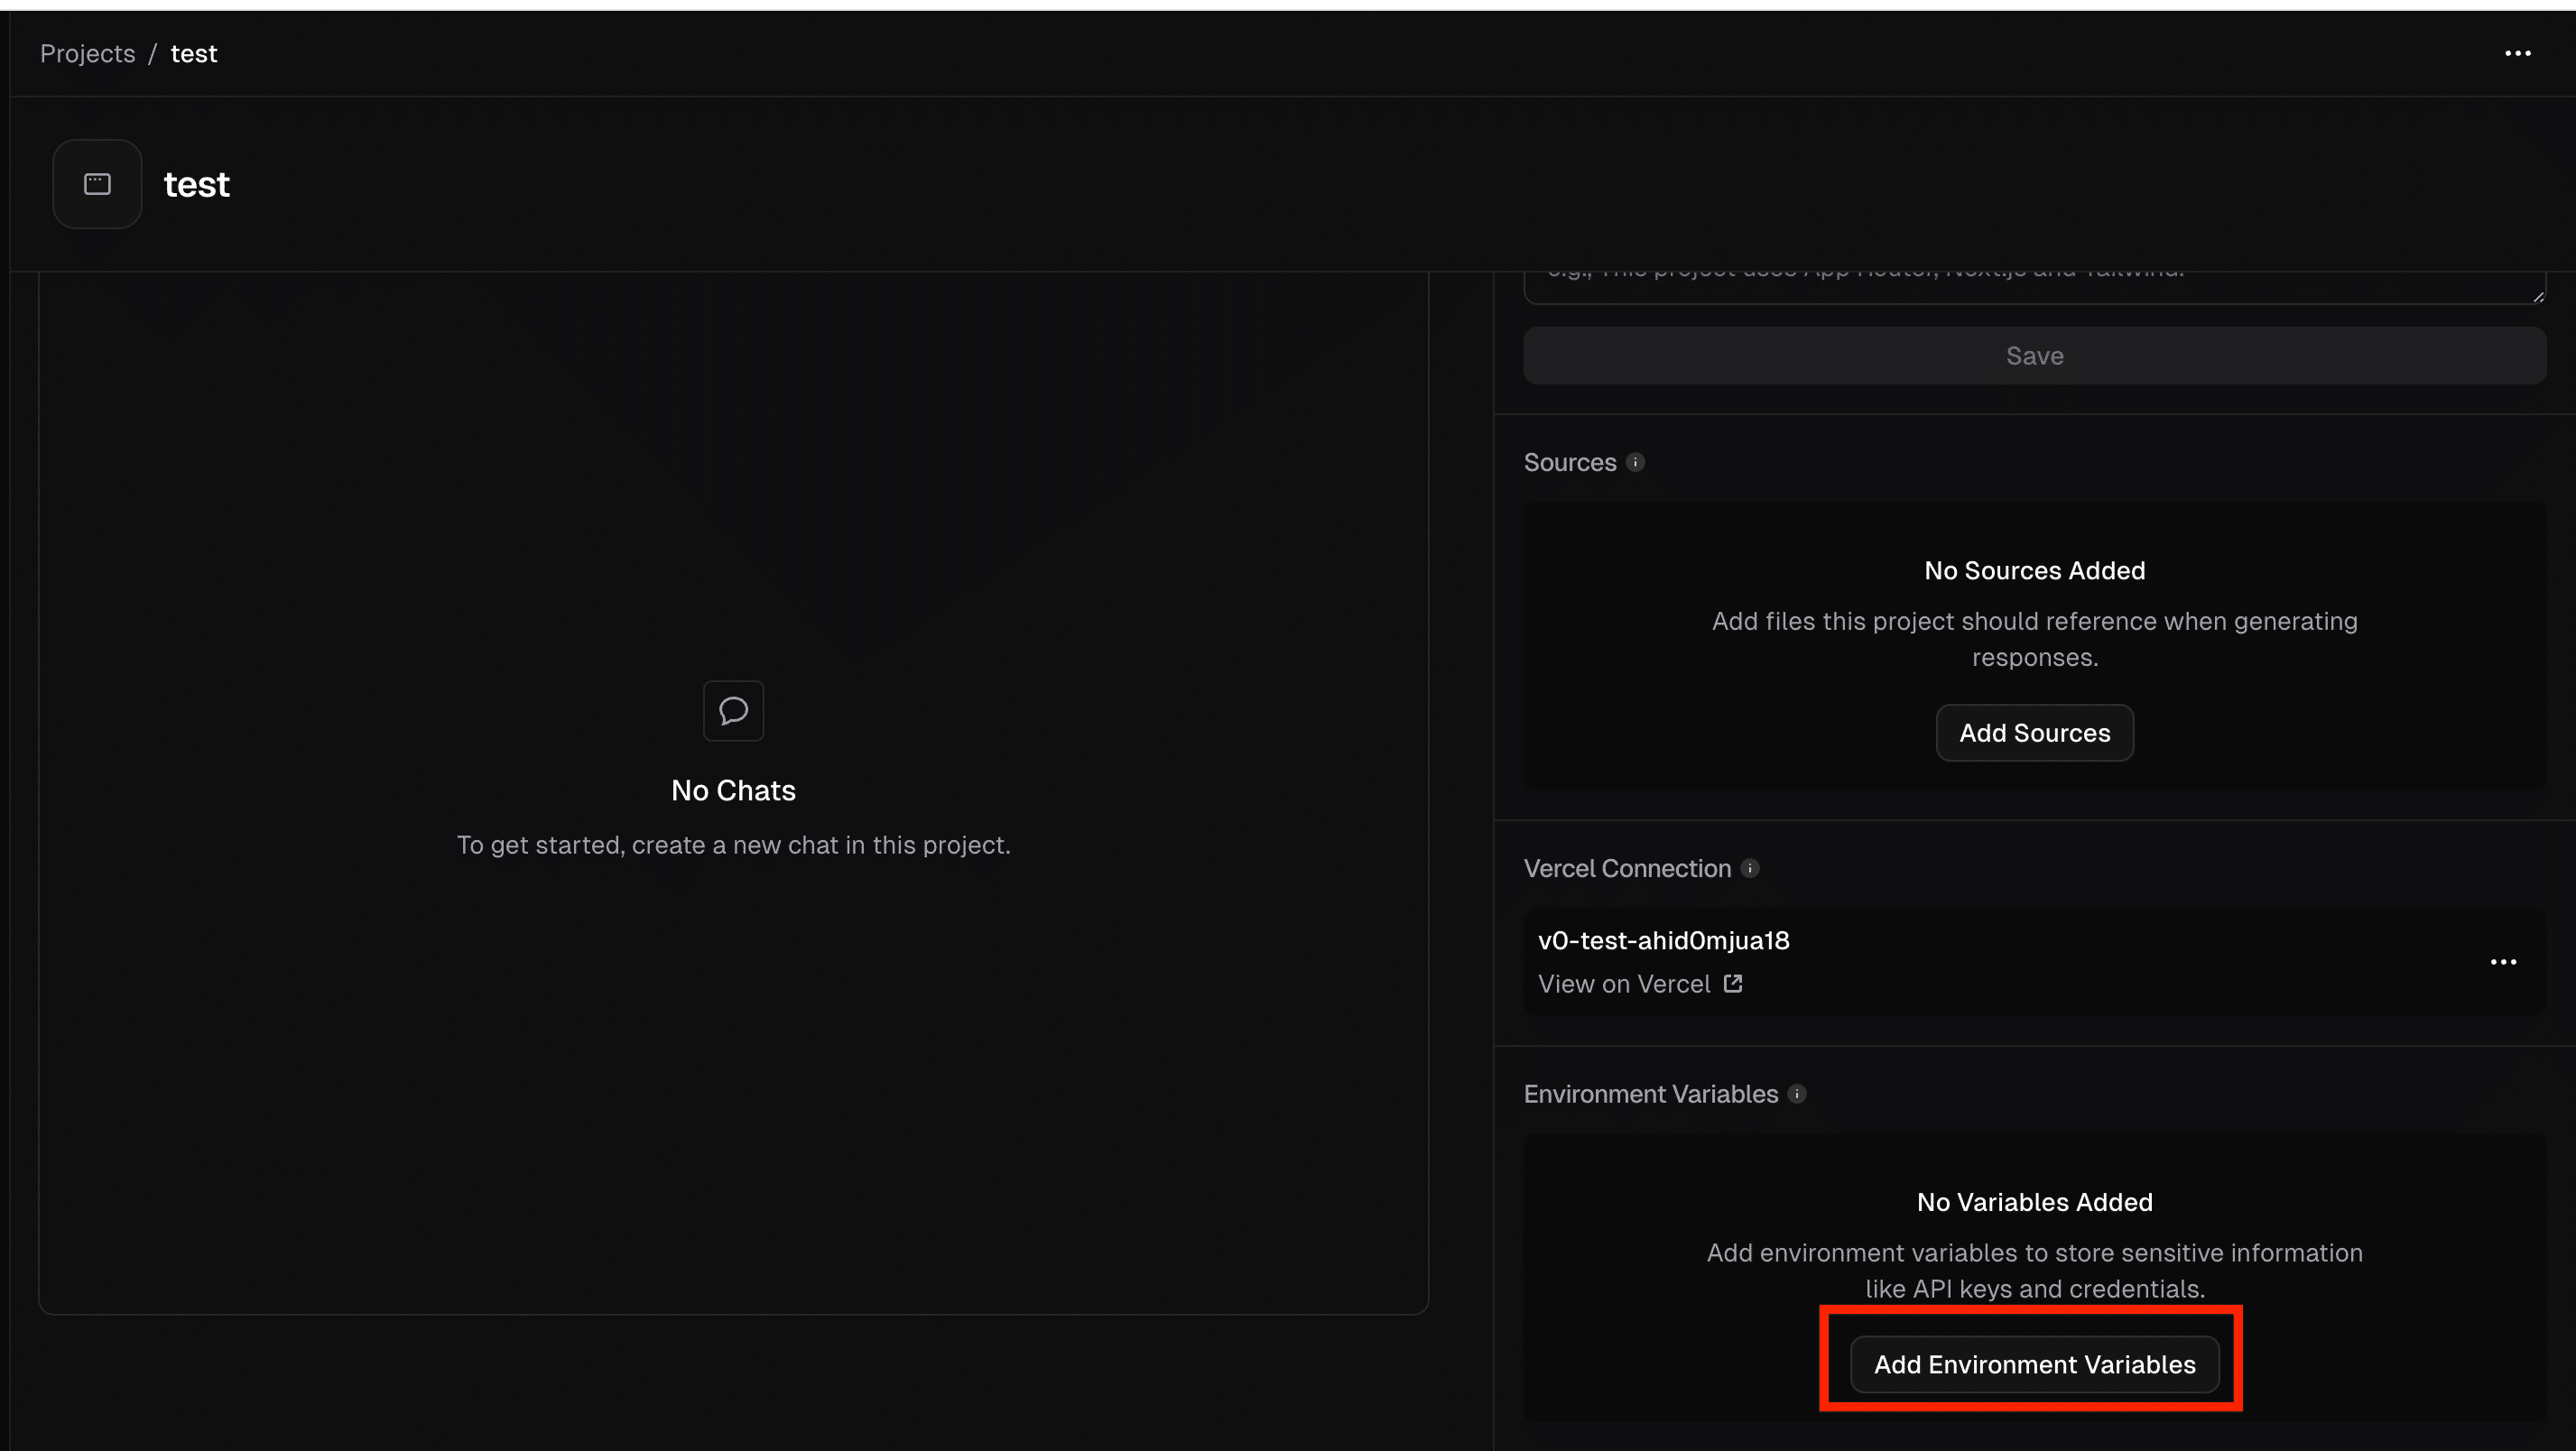2576x1451 pixels.
Task: Open the Vercel connection three-dots menu
Action: (2503, 962)
